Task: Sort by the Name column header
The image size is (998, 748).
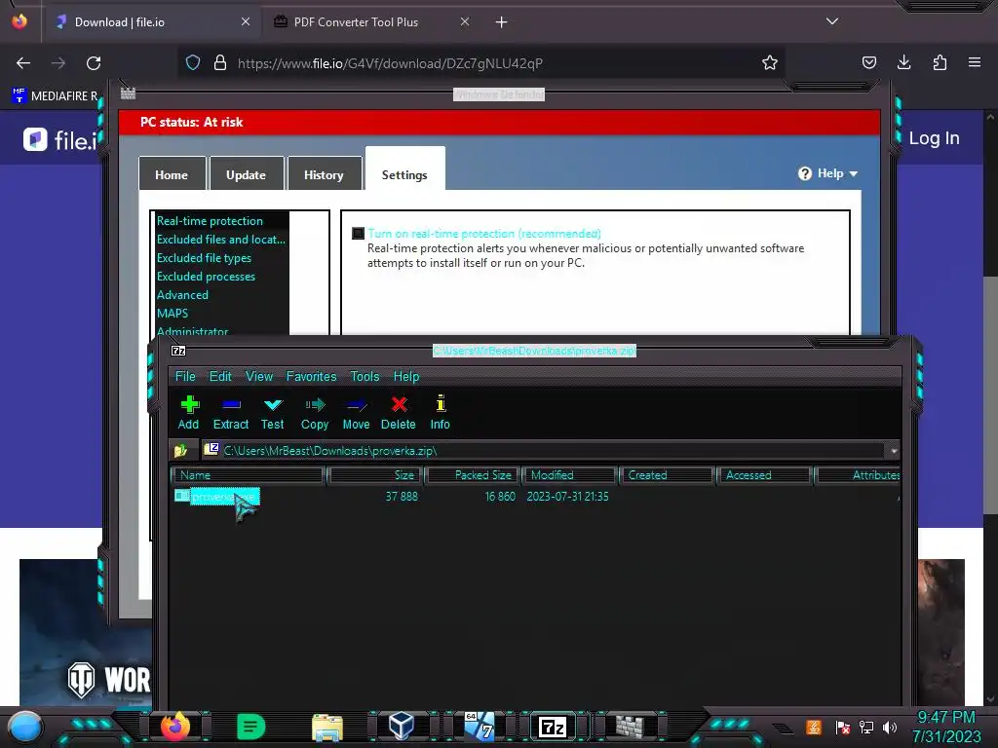Action: tap(249, 475)
